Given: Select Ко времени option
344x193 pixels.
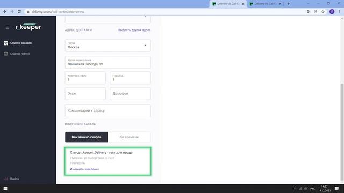Looking at the screenshot, I should (x=129, y=137).
